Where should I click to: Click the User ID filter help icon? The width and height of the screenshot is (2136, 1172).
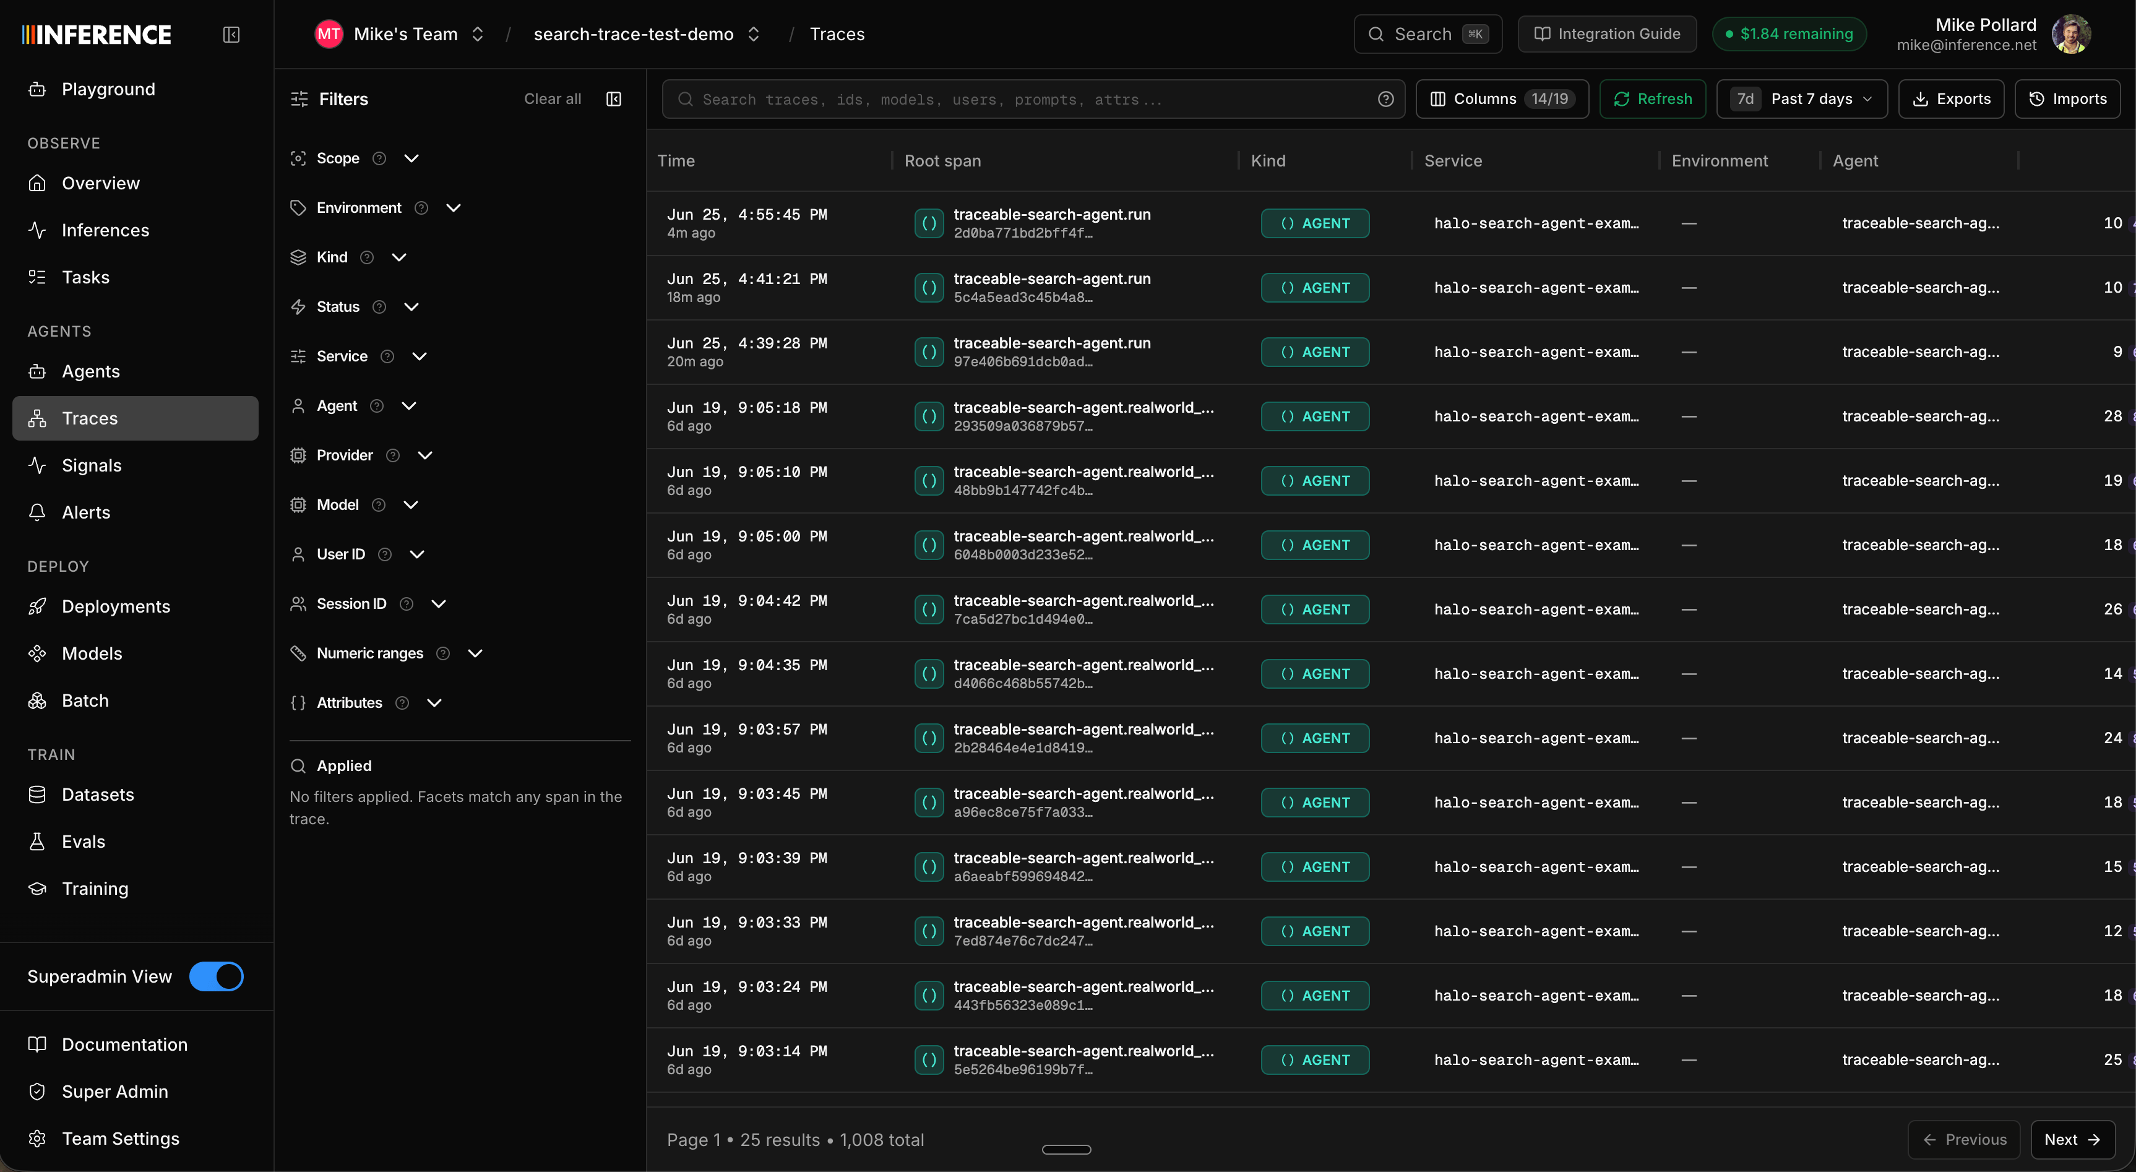[x=385, y=554]
